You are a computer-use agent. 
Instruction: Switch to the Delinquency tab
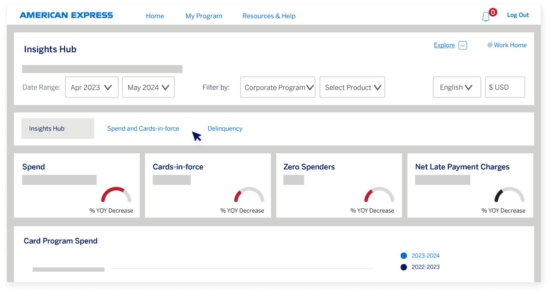coord(225,128)
